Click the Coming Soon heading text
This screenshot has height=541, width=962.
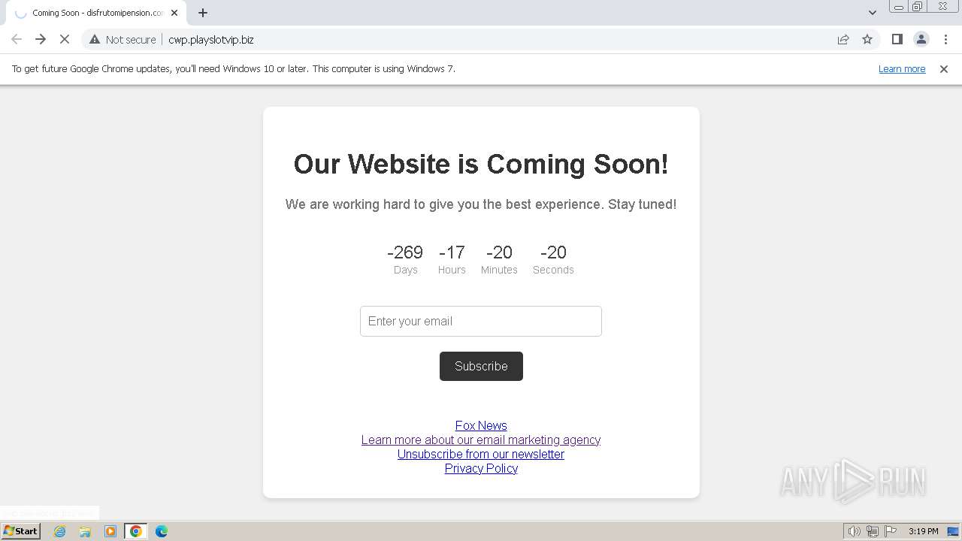click(x=481, y=164)
